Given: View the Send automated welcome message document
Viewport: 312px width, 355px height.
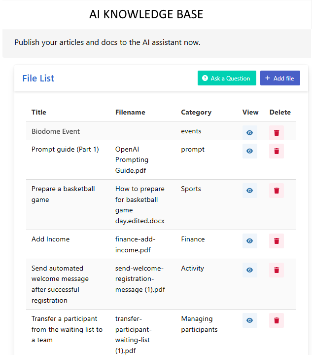Looking at the screenshot, I should [249, 270].
